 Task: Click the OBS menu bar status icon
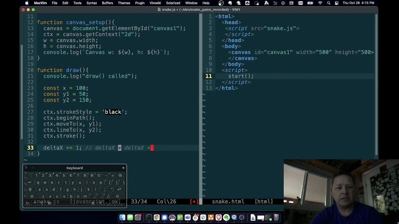coord(221,3)
